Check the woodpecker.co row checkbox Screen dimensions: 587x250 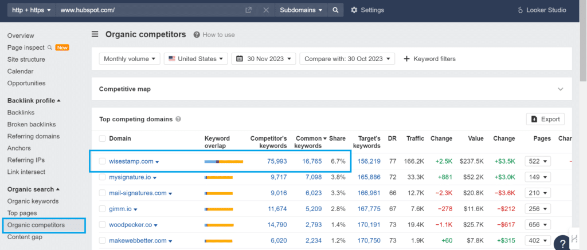click(x=102, y=225)
